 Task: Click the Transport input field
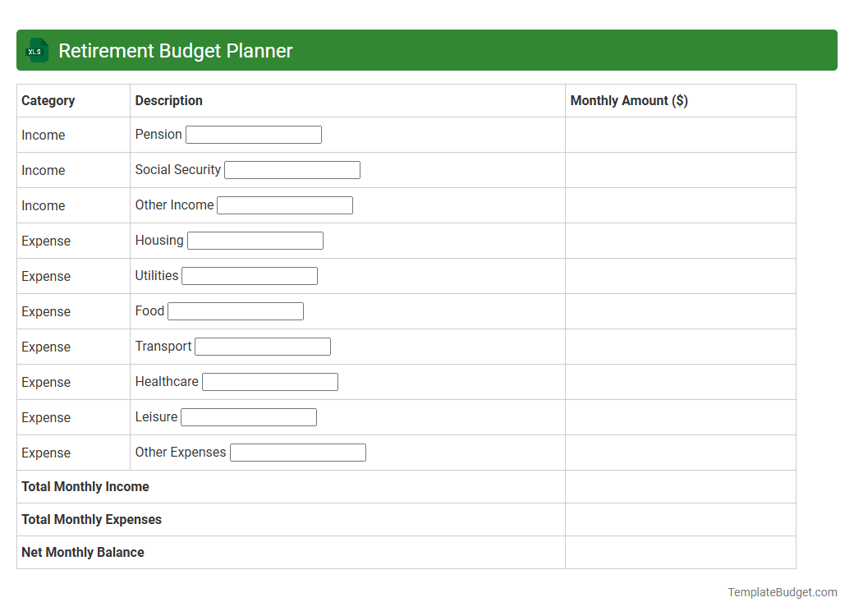click(262, 346)
